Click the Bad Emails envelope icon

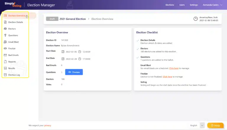tap(5, 55)
